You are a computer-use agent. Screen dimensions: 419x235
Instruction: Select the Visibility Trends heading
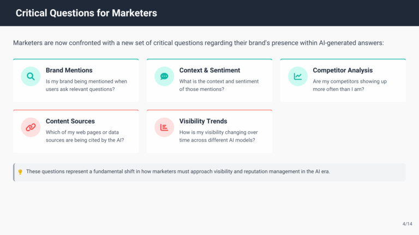[x=203, y=121]
